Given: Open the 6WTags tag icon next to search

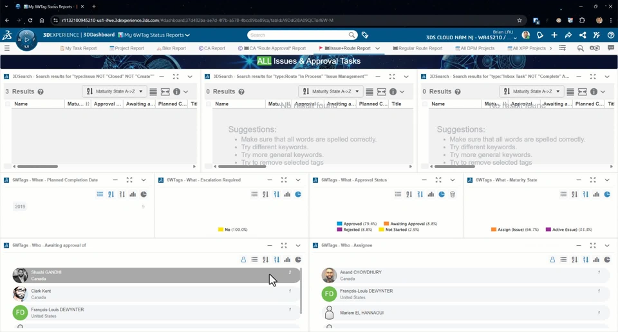Looking at the screenshot, I should click(x=365, y=35).
